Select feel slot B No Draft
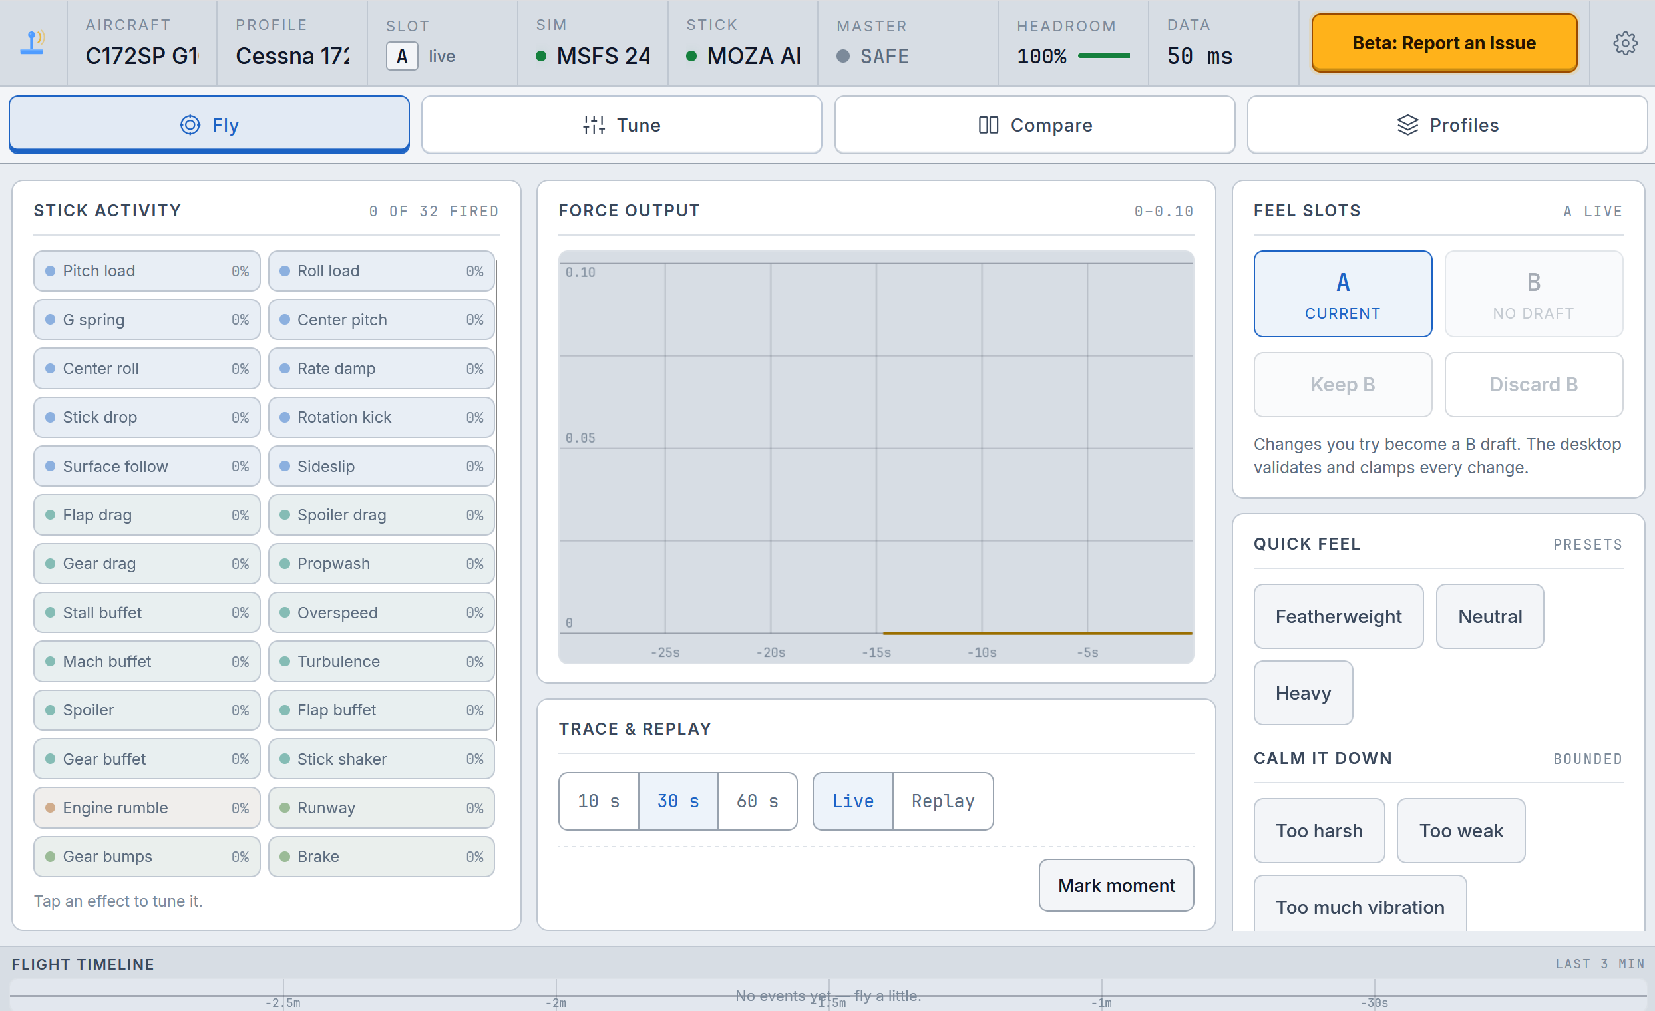1655x1011 pixels. click(x=1533, y=294)
